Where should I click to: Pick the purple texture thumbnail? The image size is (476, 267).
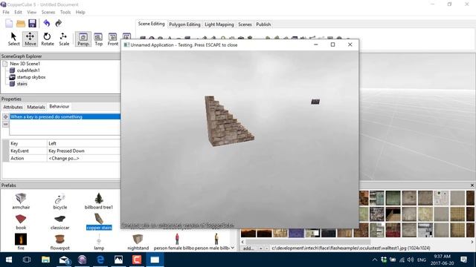coord(296,234)
